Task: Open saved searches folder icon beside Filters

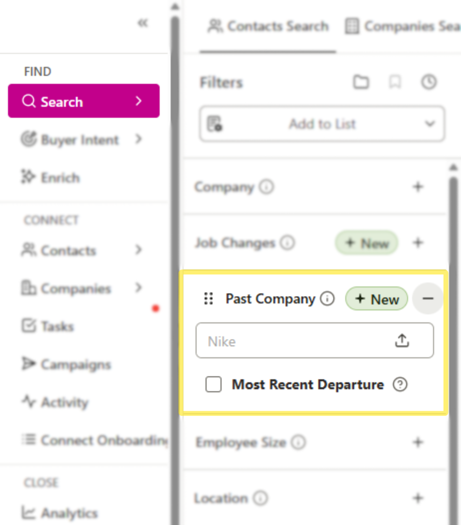Action: [361, 82]
